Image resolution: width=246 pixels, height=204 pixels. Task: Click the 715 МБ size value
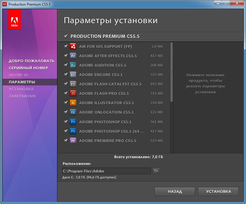pyautogui.click(x=157, y=93)
